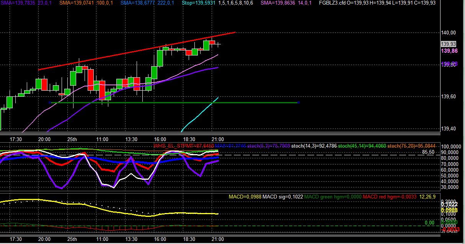The image size is (465, 244).
Task: Click the red WHS_EL_STPMT indicator label
Action: pyautogui.click(x=183, y=146)
